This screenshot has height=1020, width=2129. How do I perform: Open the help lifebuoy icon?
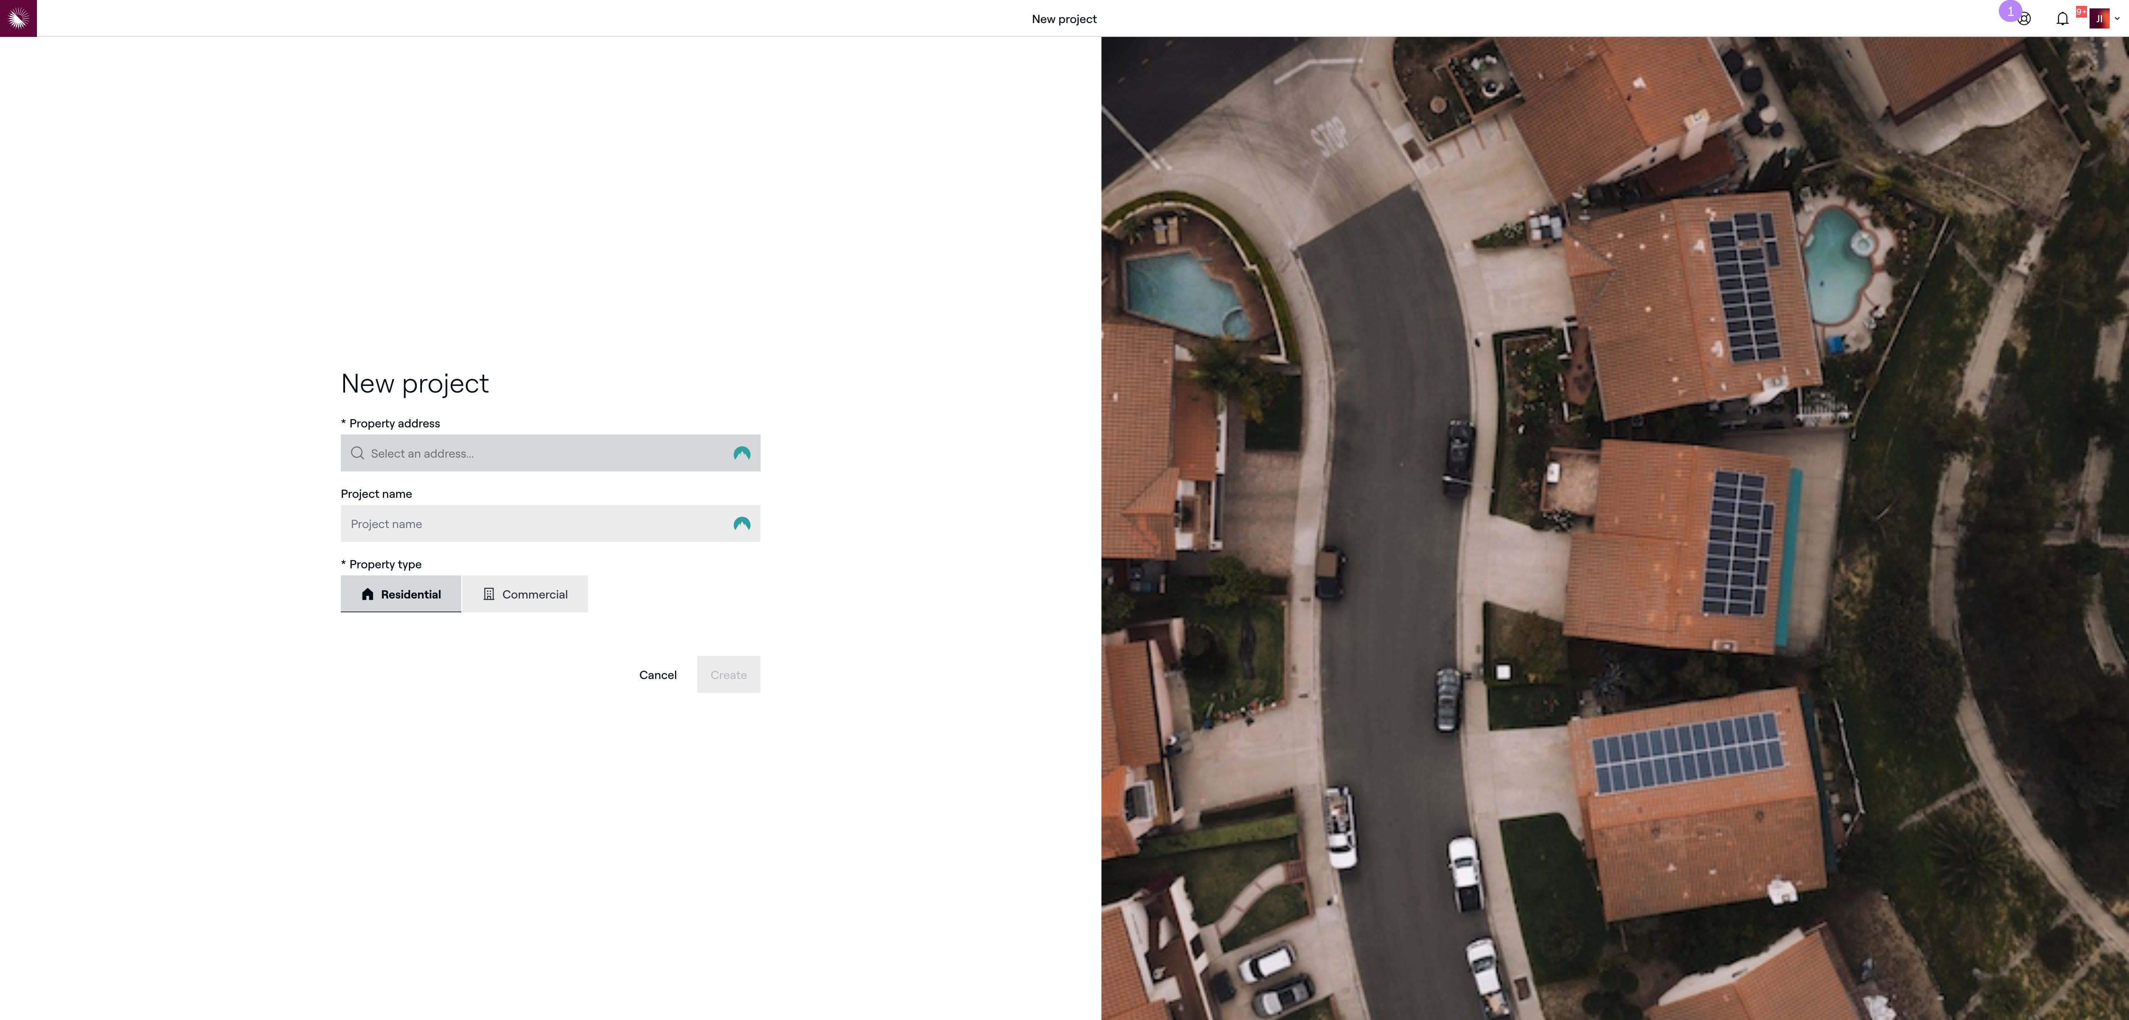(2024, 19)
